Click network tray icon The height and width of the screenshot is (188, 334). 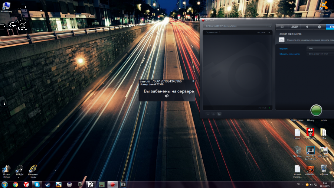click(x=316, y=185)
